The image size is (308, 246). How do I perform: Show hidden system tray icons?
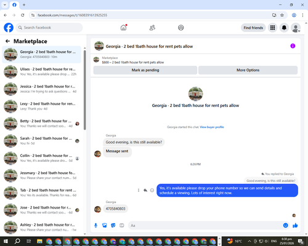249,241
